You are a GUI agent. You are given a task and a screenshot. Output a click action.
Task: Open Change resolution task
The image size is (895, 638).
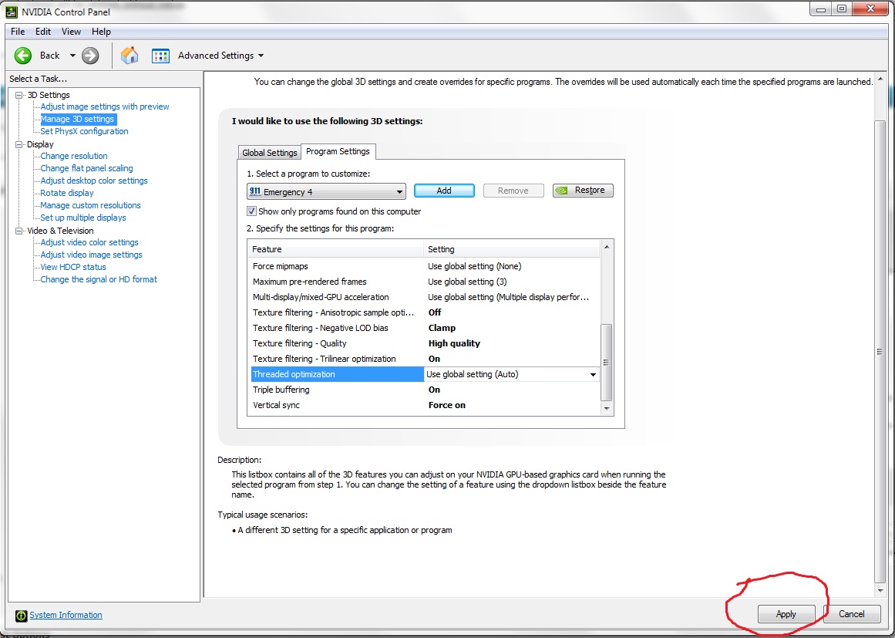pyautogui.click(x=74, y=156)
